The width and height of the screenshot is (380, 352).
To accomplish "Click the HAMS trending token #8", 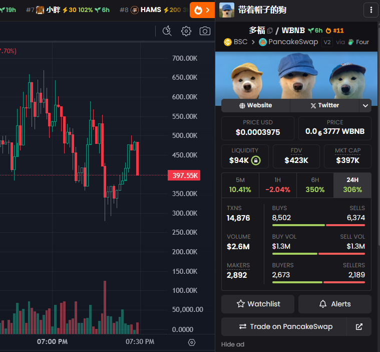I will pos(151,10).
